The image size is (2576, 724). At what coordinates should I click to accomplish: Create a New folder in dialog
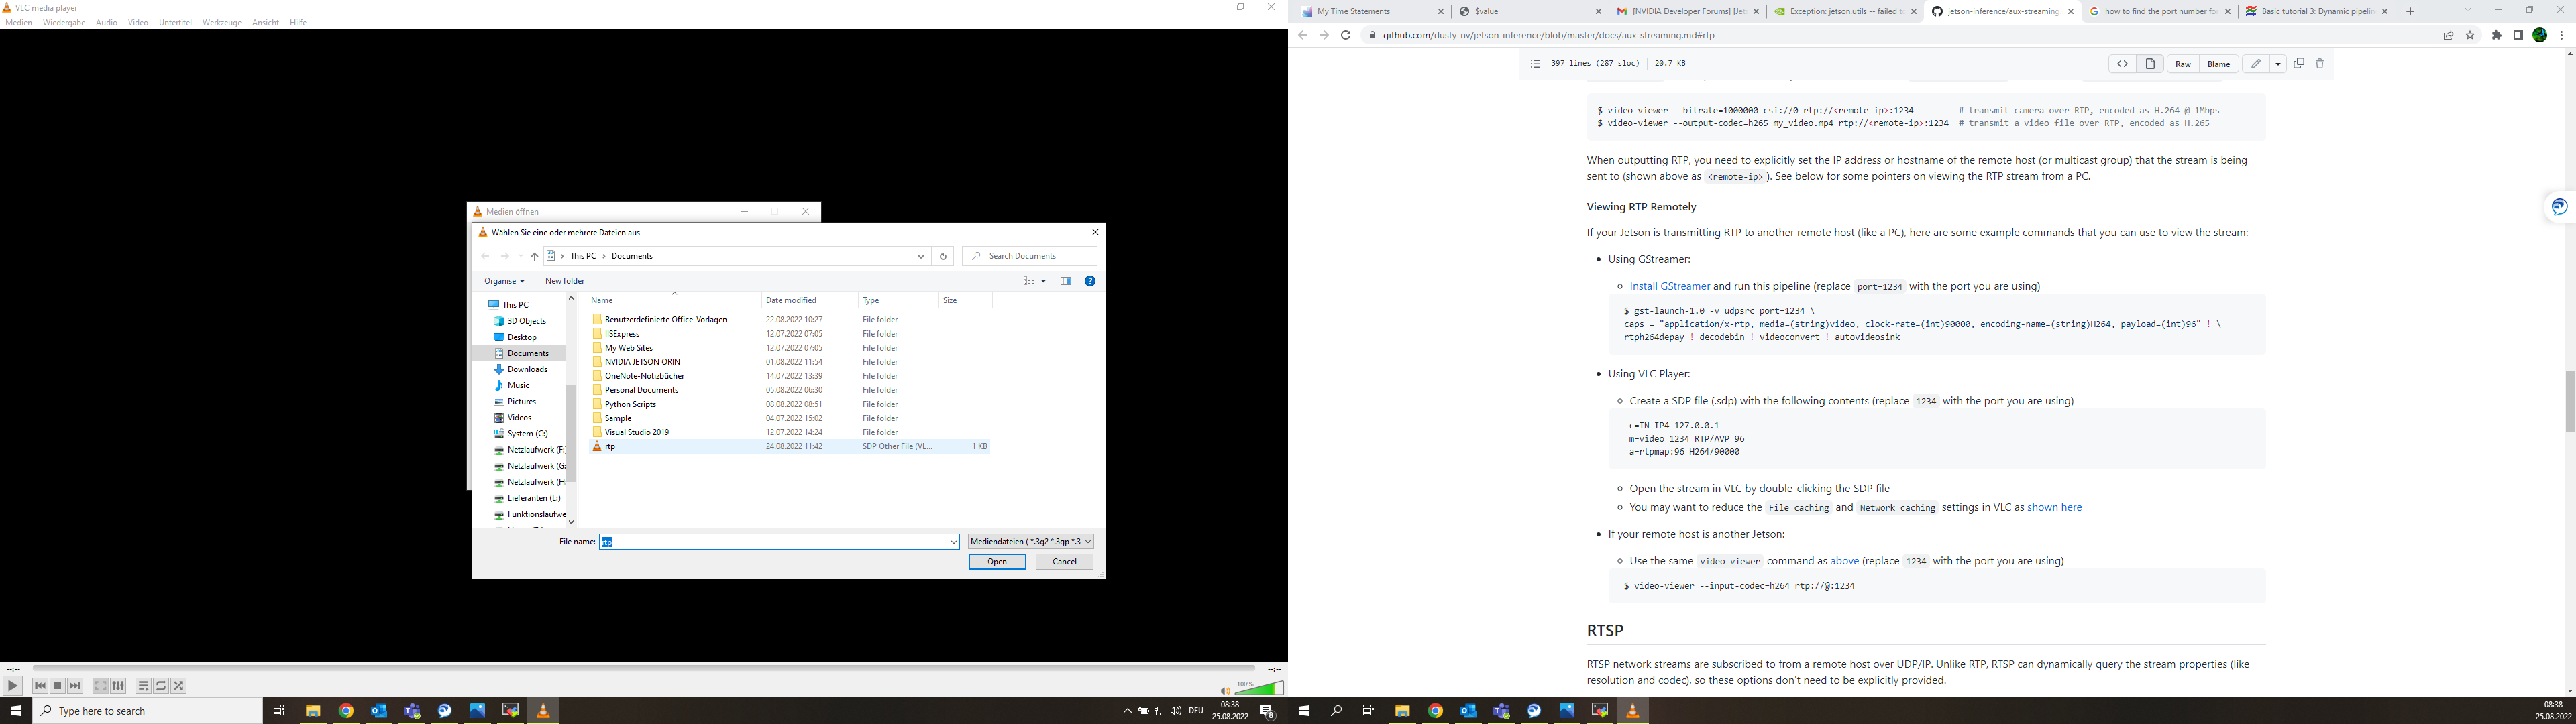565,281
